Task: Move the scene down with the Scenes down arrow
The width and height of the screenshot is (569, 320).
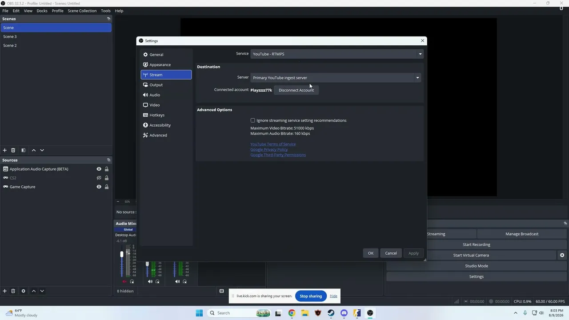Action: [42, 150]
